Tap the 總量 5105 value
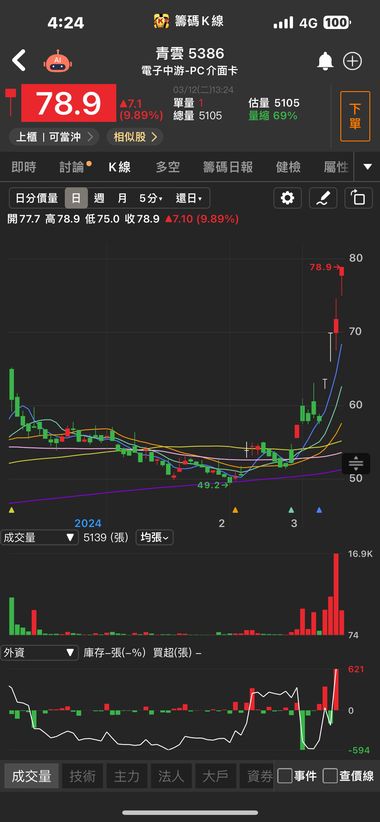 (197, 115)
